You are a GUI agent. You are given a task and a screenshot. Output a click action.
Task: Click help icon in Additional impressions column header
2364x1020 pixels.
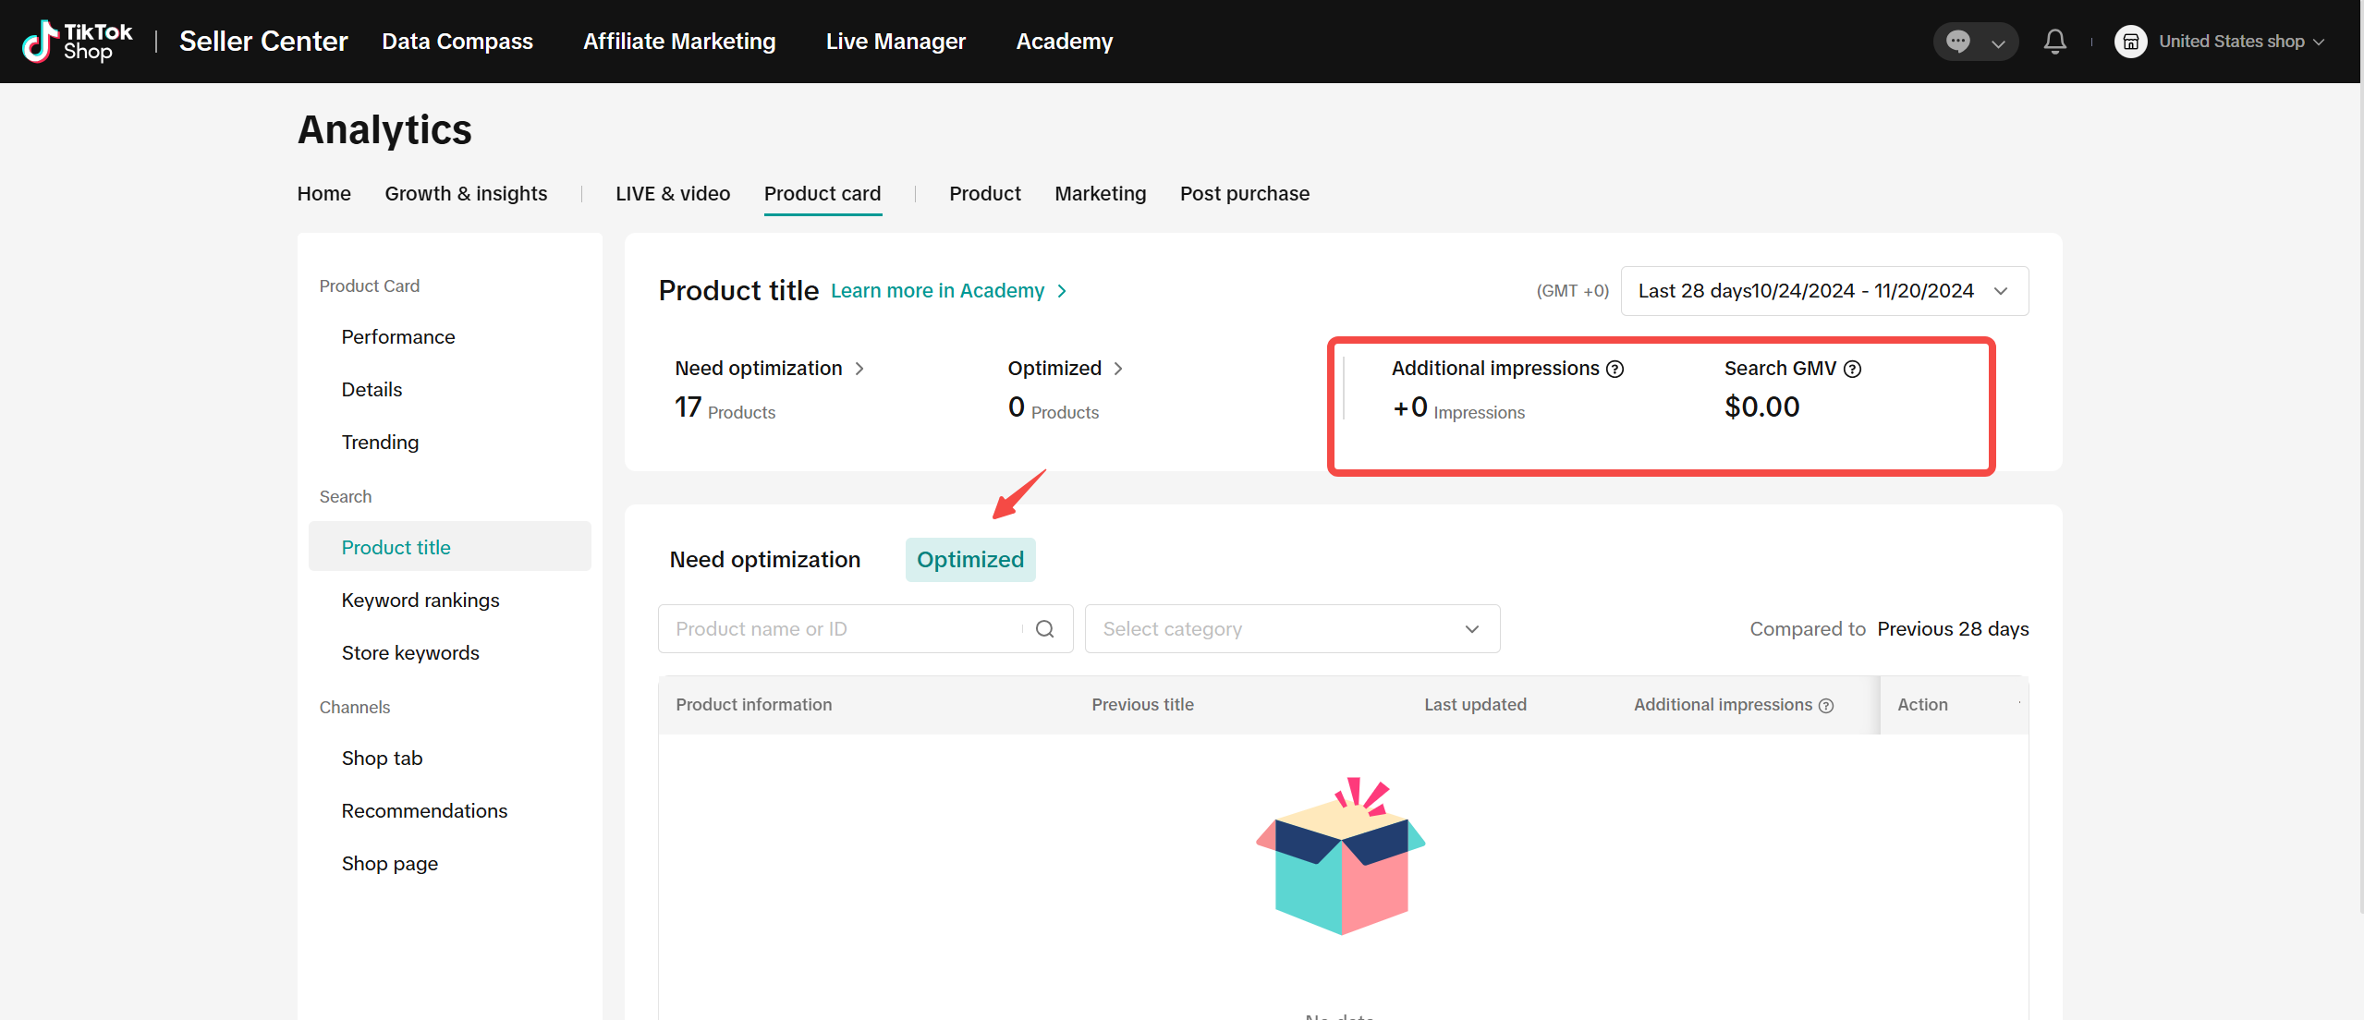pyautogui.click(x=1826, y=706)
